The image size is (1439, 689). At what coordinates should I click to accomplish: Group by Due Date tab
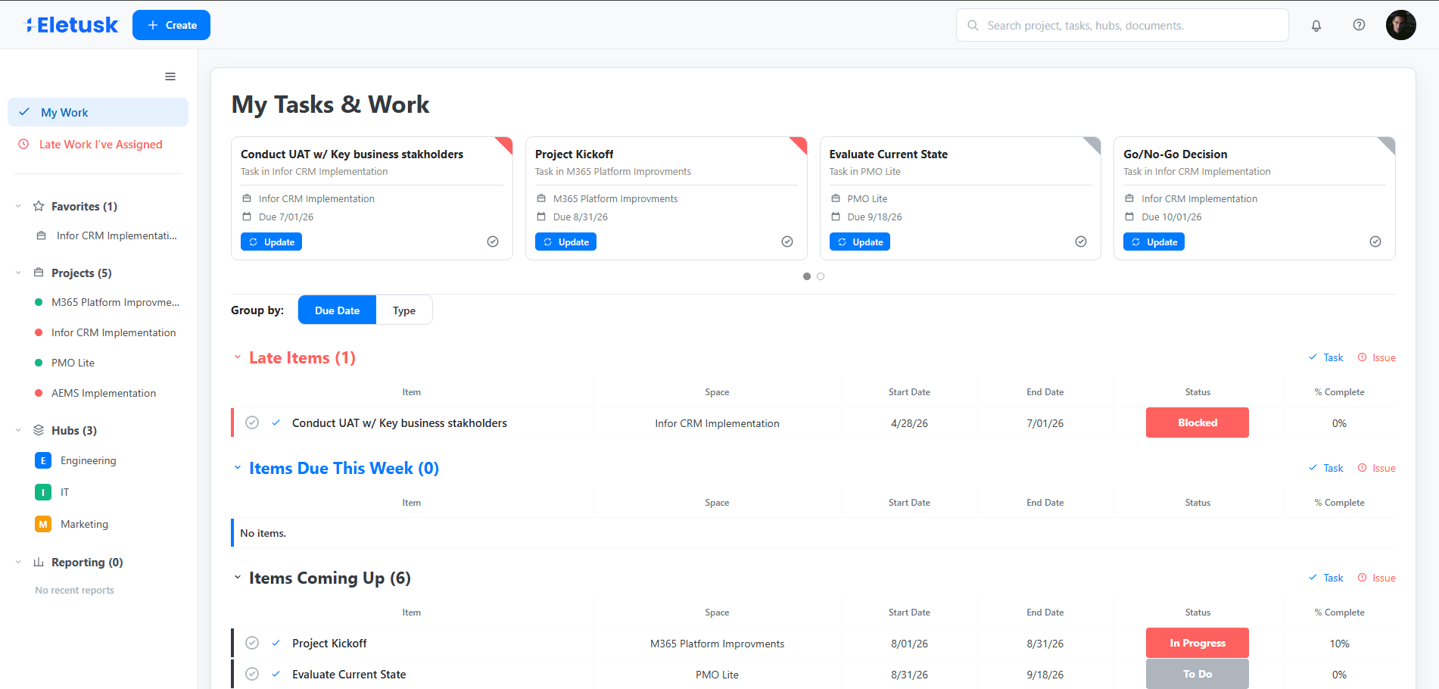(337, 310)
